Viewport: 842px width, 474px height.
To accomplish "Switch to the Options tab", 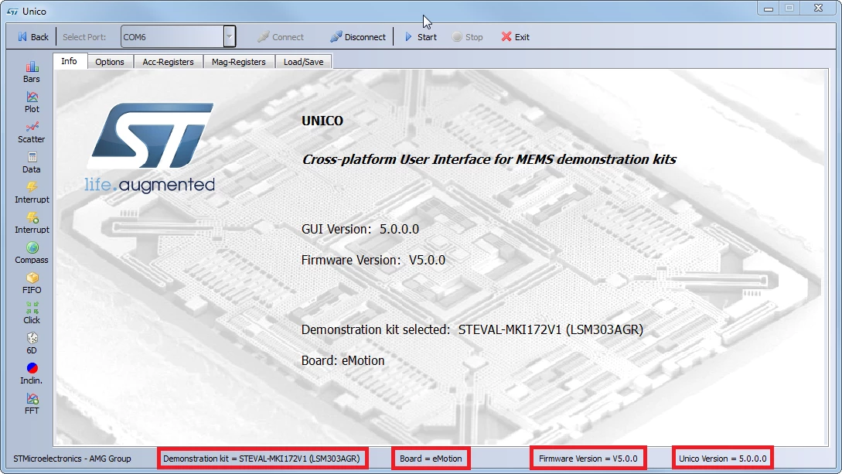I will (x=110, y=62).
